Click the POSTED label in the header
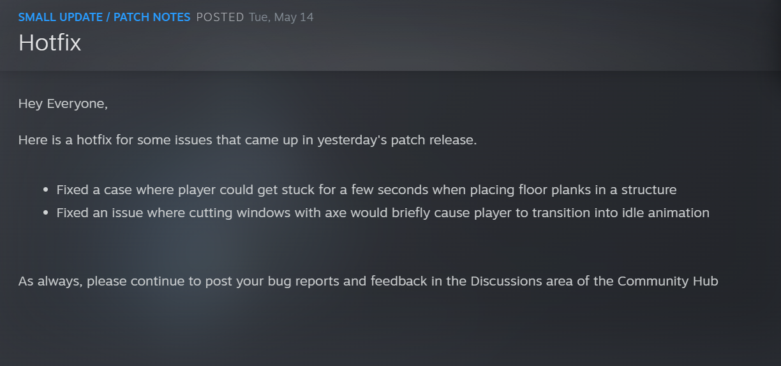The height and width of the screenshot is (366, 781). 220,17
